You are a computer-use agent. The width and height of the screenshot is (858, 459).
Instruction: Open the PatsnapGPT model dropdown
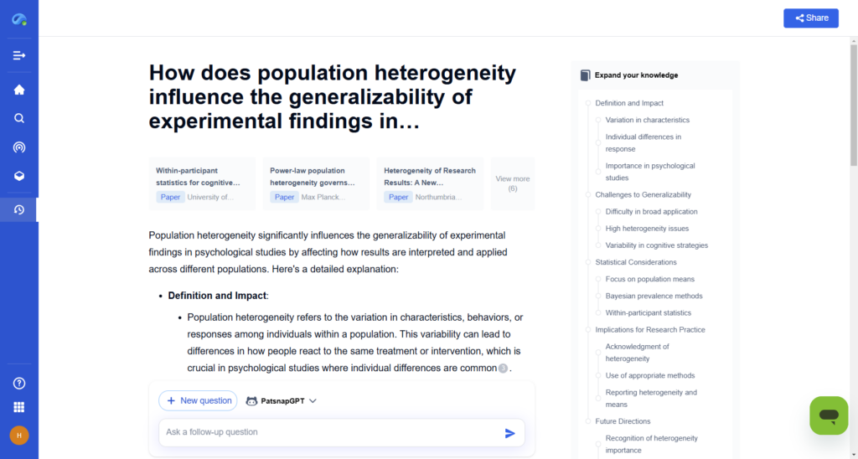pos(282,401)
